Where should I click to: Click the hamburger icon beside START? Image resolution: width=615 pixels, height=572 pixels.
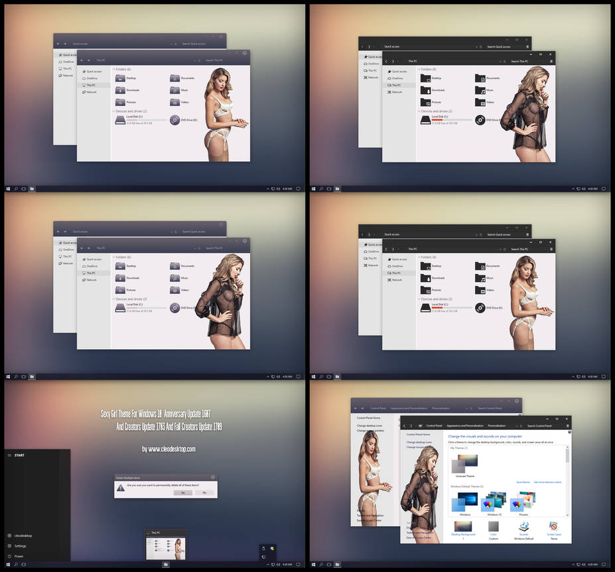(9, 455)
